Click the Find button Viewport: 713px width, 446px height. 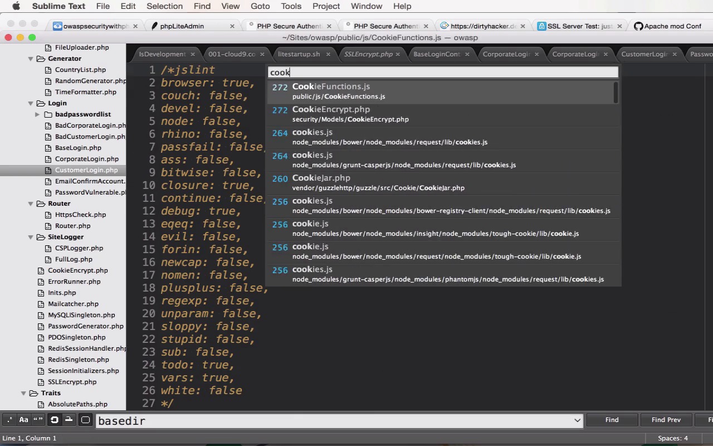[x=612, y=420]
